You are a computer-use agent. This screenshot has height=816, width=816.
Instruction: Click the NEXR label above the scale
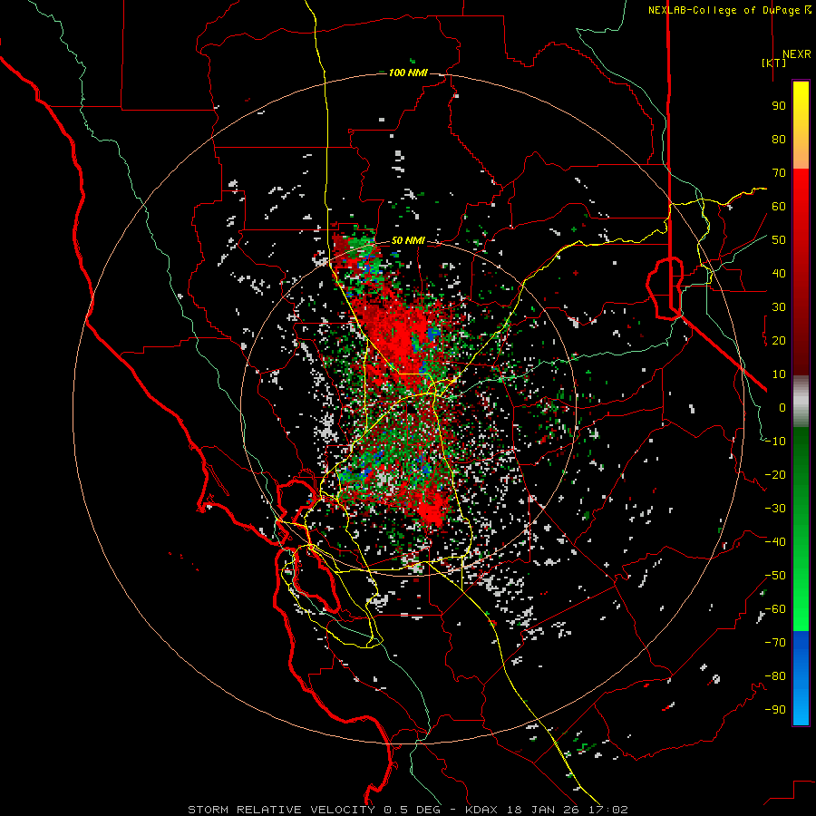(796, 54)
